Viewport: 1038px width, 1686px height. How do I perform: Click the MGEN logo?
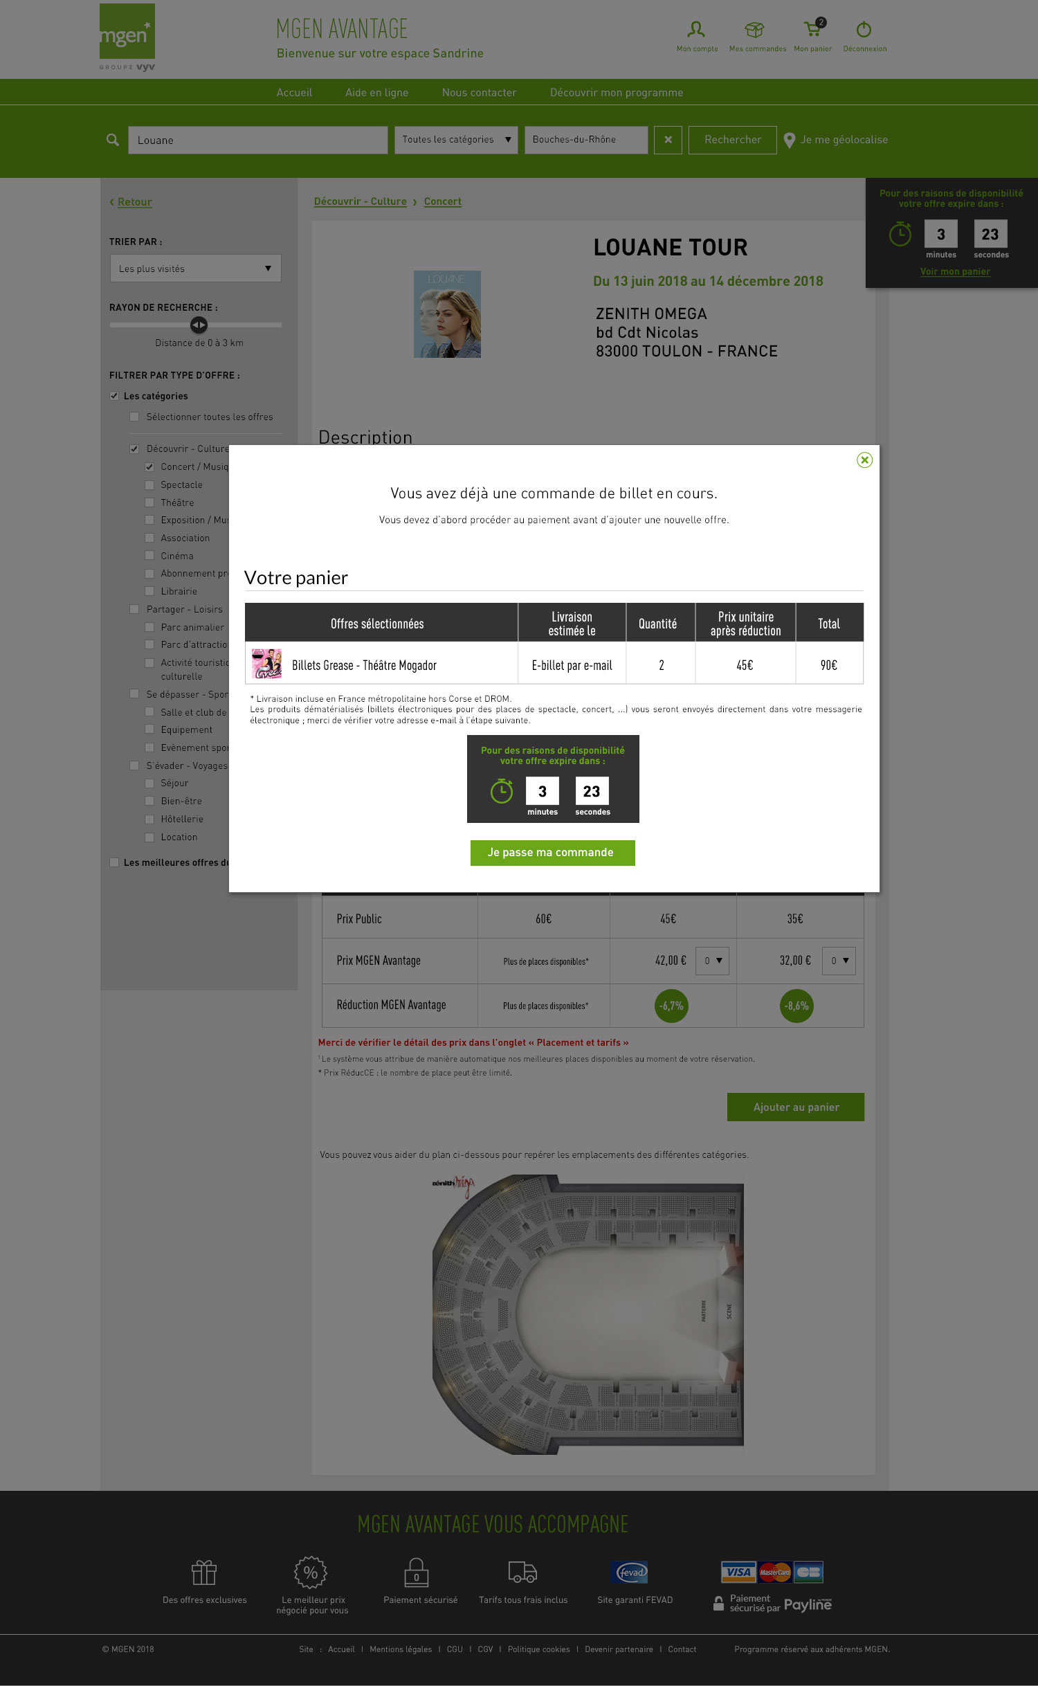coord(127,37)
